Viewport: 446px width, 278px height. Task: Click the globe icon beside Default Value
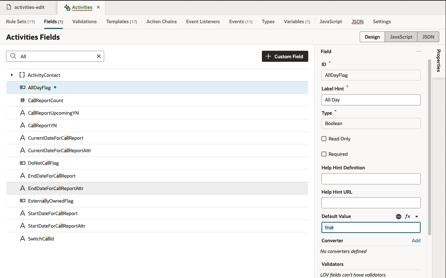[399, 217]
